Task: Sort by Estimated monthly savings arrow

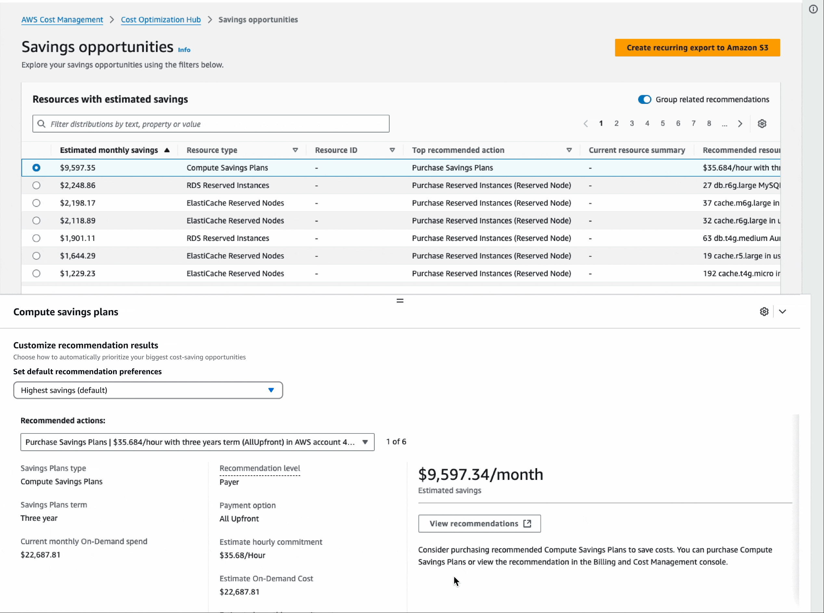Action: pyautogui.click(x=167, y=150)
